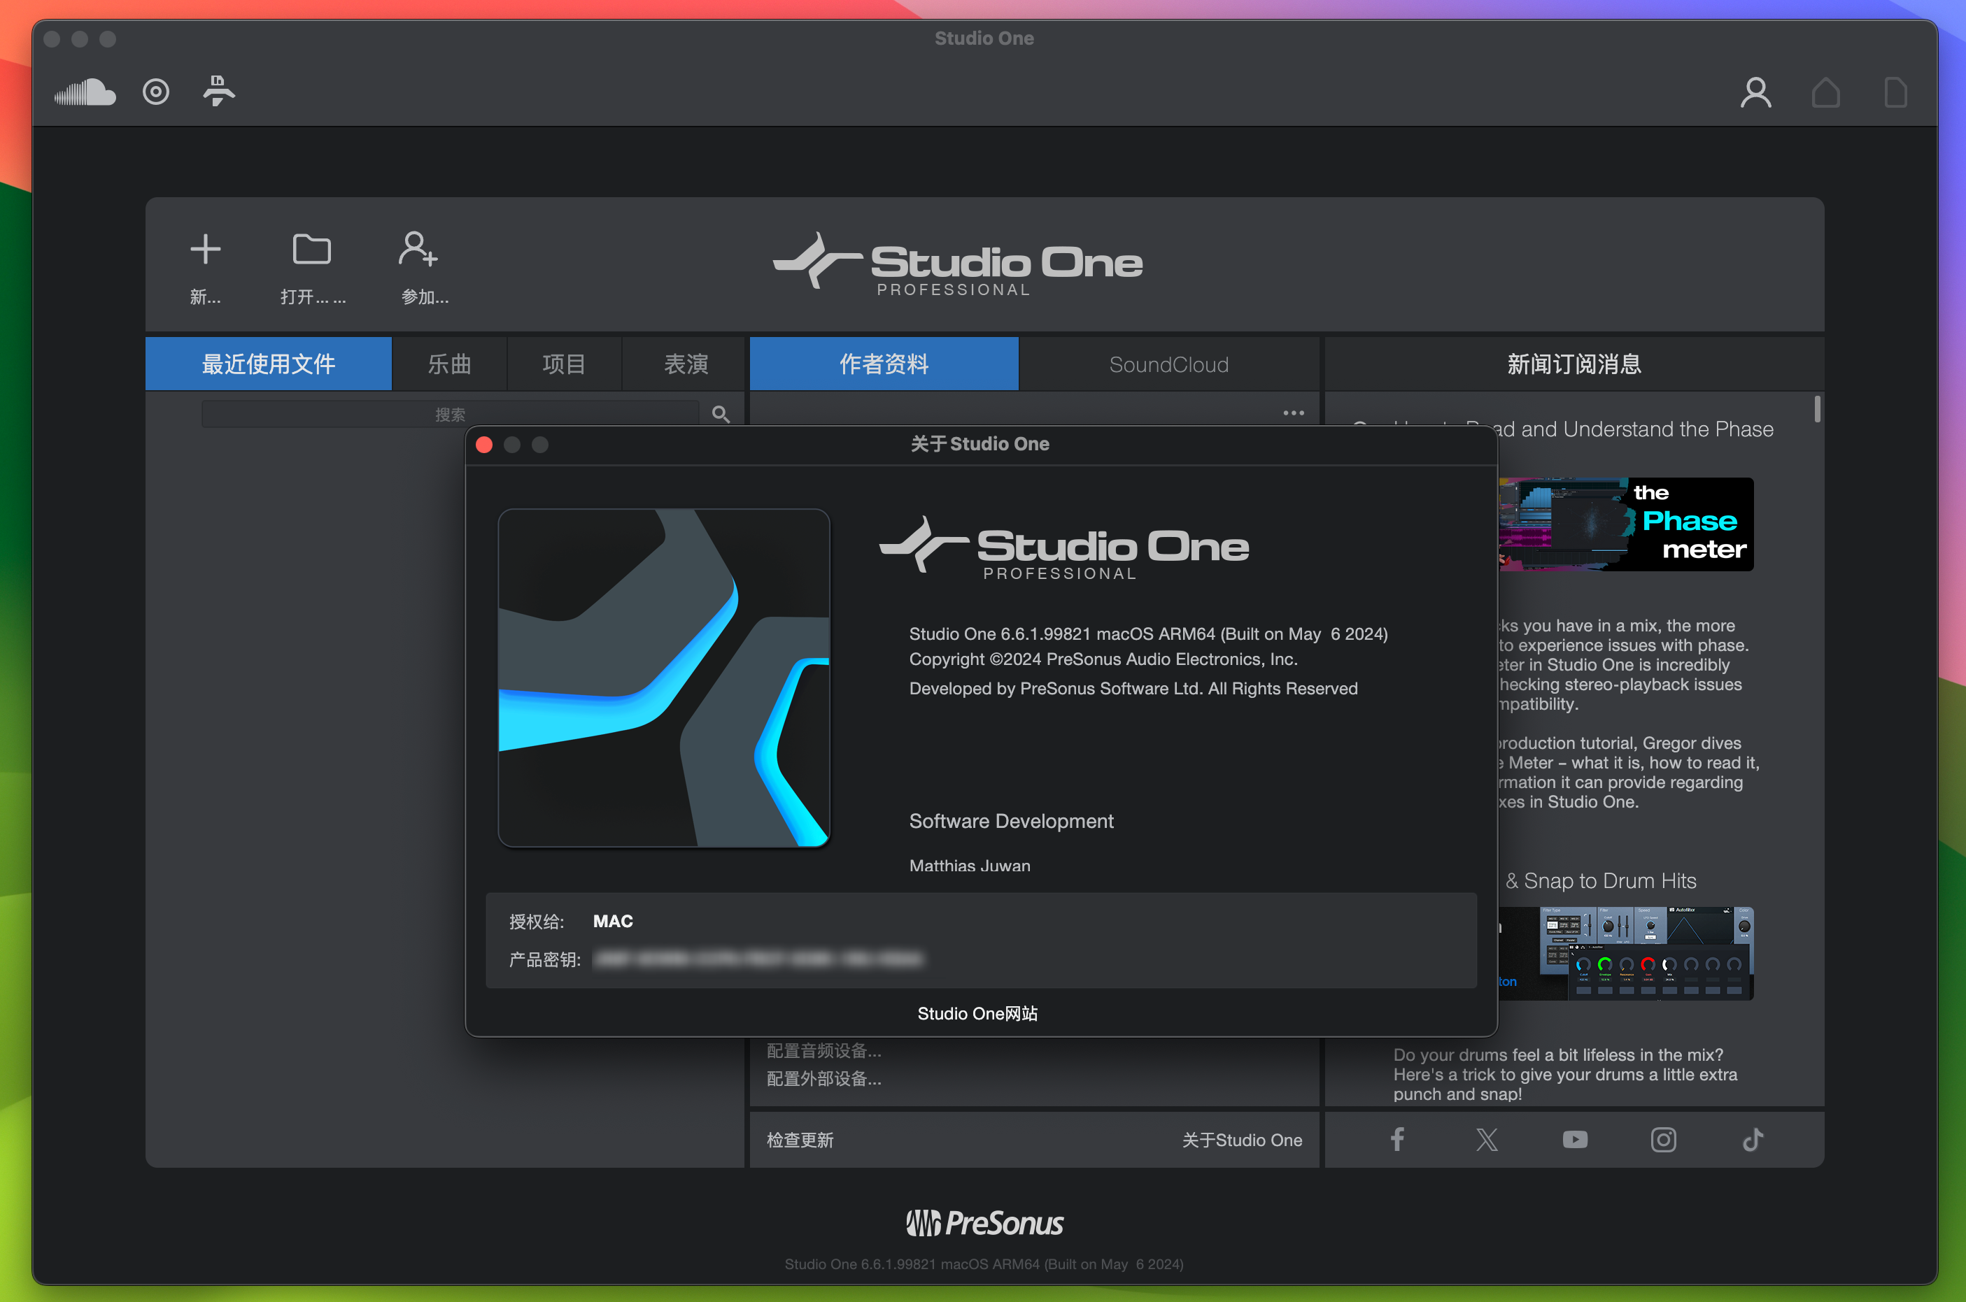The height and width of the screenshot is (1302, 1966).
Task: Click the PreSonus logo at the bottom
Action: pyautogui.click(x=984, y=1223)
